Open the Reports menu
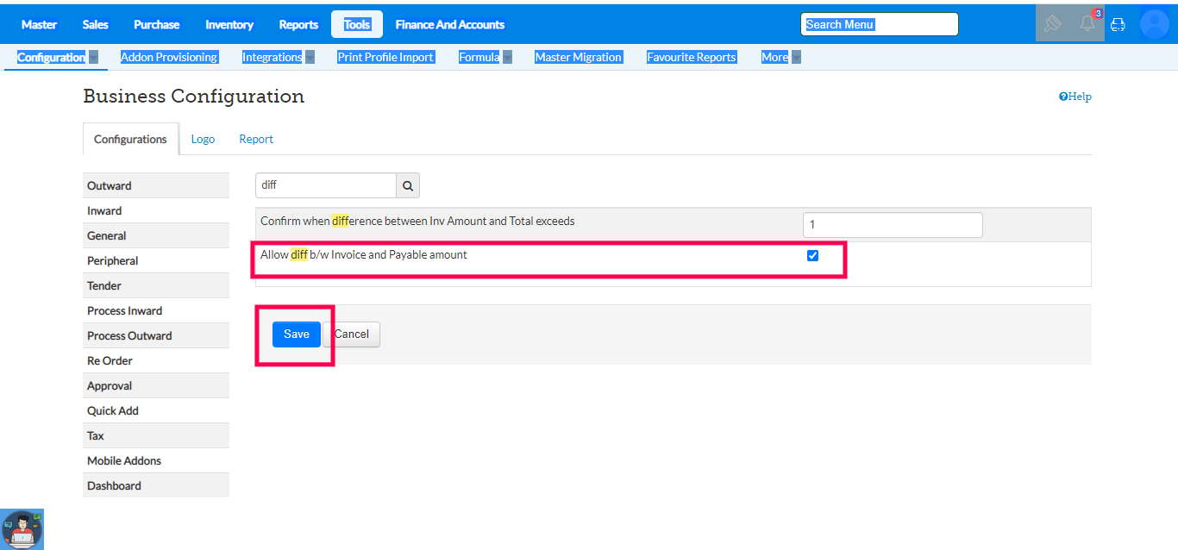The width and height of the screenshot is (1178, 550). [298, 24]
